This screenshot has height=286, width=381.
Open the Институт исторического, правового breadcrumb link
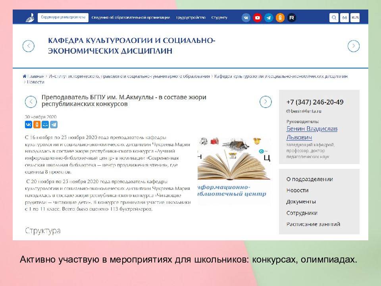(x=129, y=76)
